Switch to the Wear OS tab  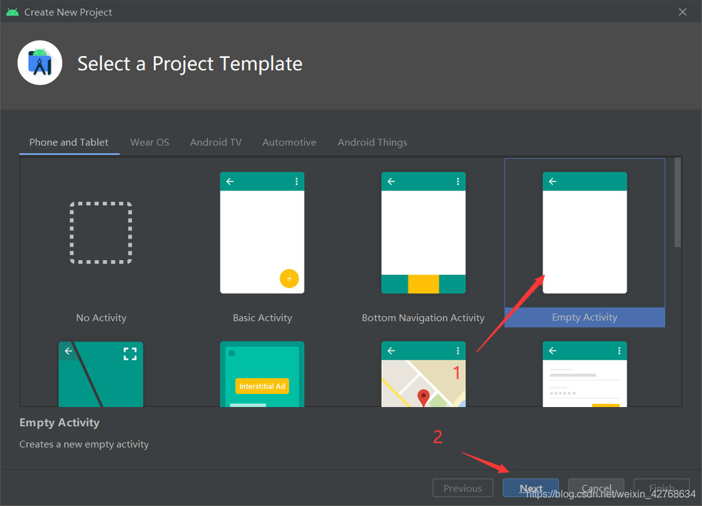[x=149, y=143]
